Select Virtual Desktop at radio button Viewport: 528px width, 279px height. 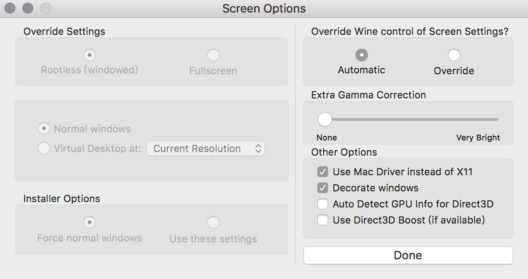[44, 148]
